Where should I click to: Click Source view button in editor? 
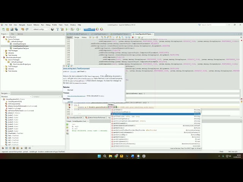click(69, 37)
